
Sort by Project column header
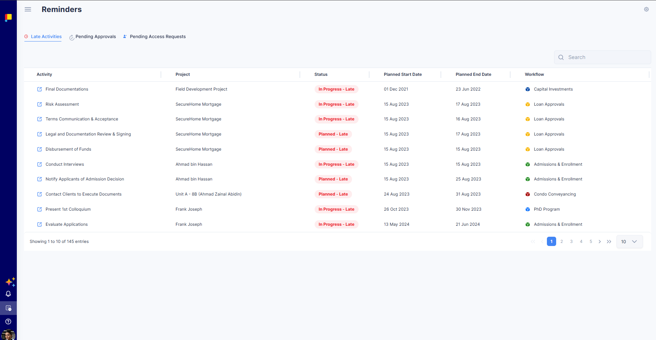pyautogui.click(x=183, y=74)
